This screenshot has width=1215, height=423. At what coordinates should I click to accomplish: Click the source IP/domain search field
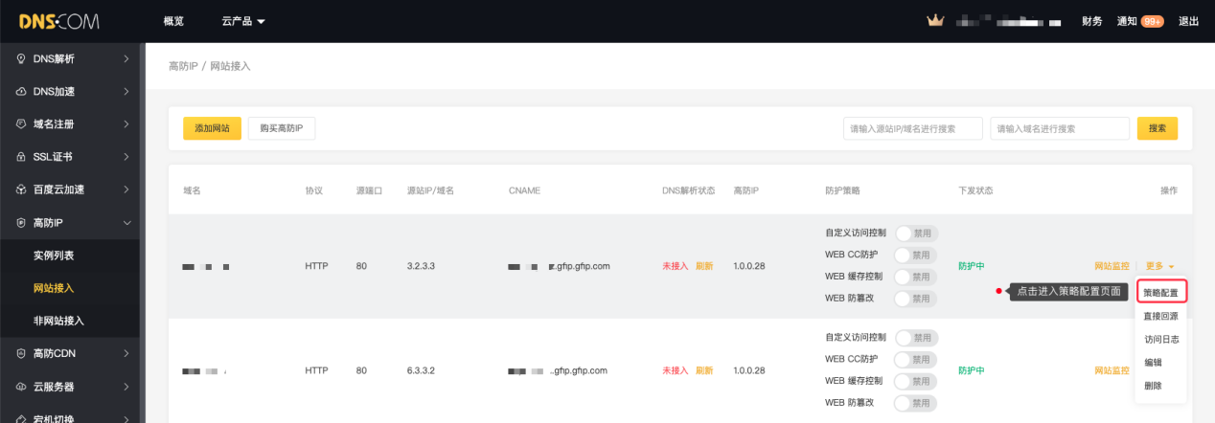[912, 128]
